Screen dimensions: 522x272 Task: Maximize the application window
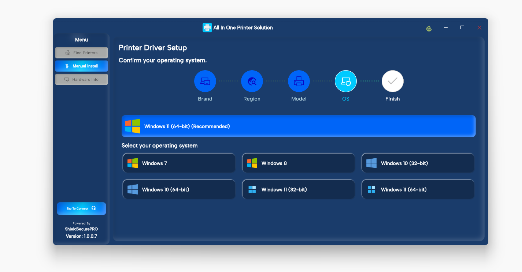click(462, 28)
